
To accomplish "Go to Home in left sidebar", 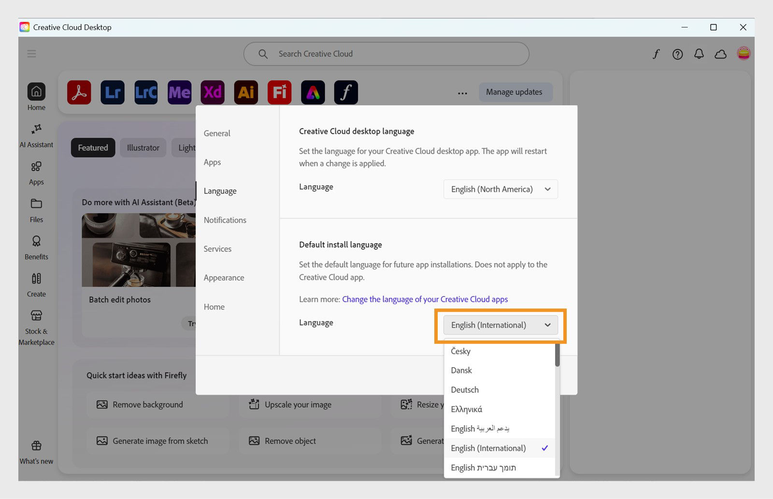I will (x=36, y=97).
